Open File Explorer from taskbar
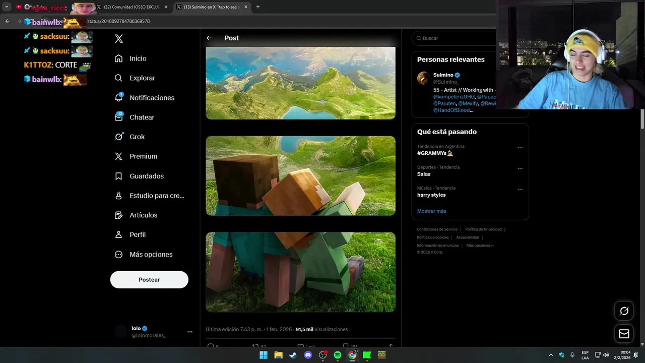 tap(278, 355)
